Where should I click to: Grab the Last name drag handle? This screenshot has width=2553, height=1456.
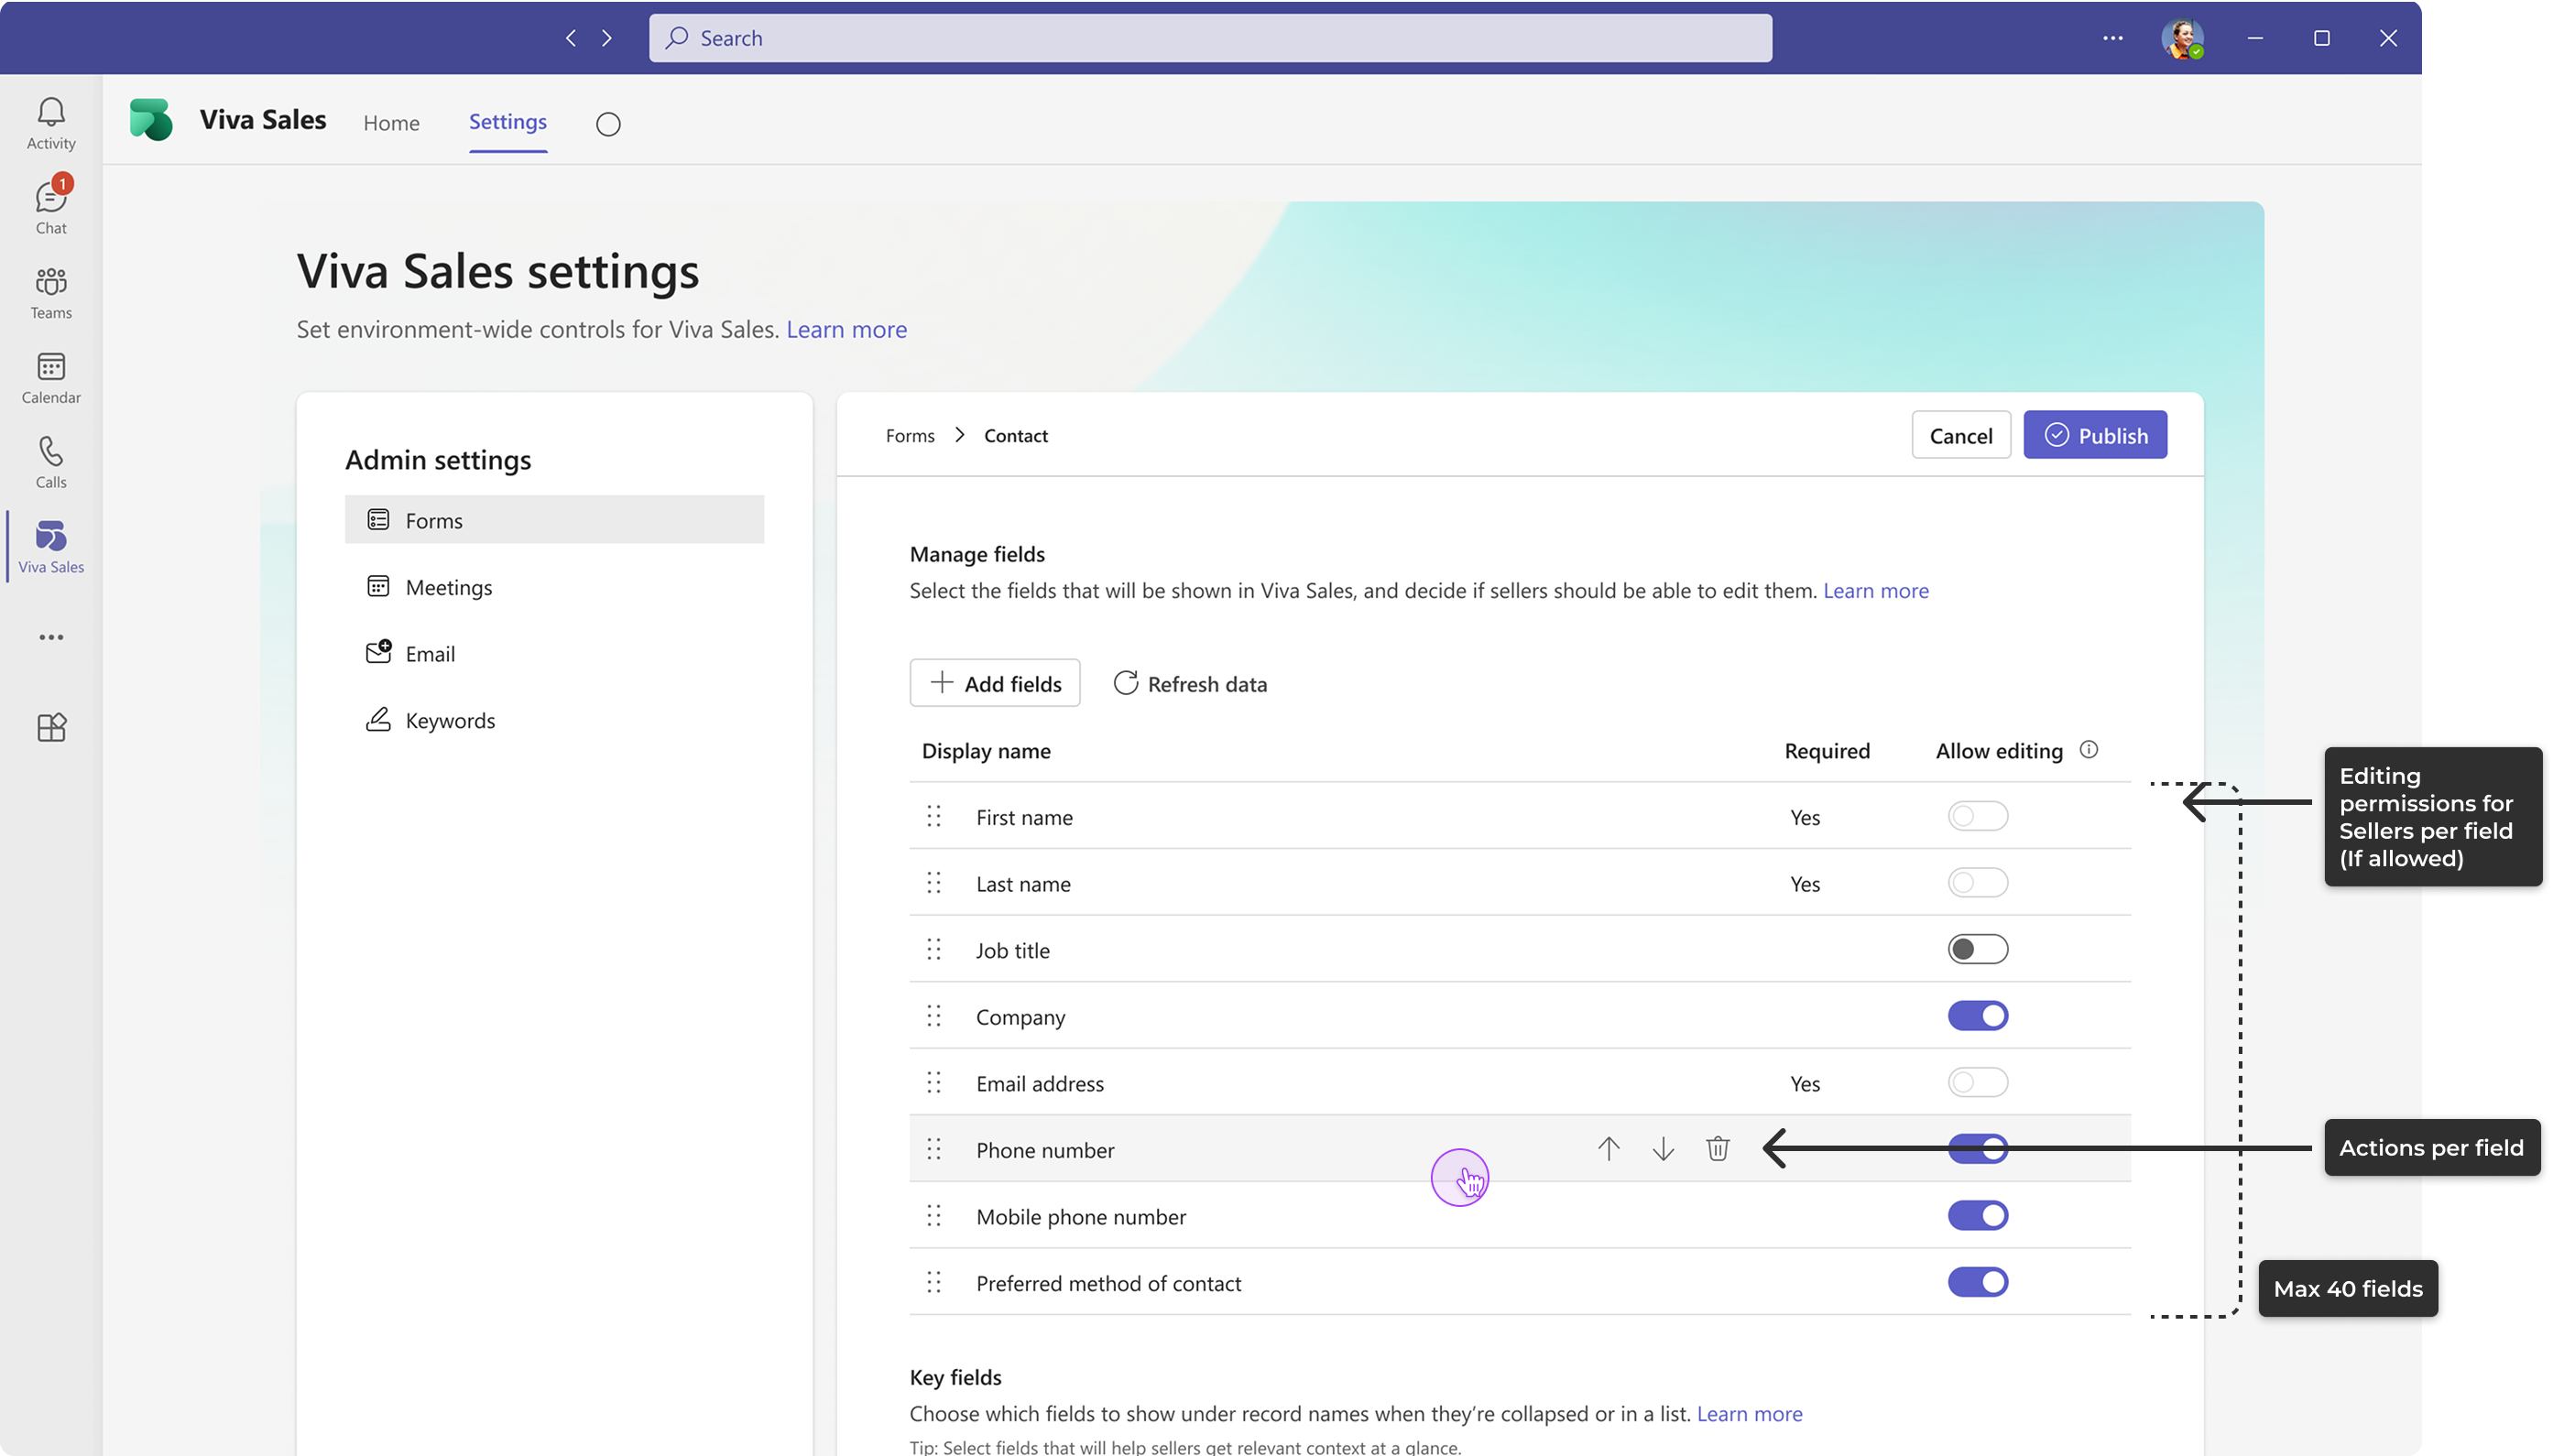(x=933, y=883)
